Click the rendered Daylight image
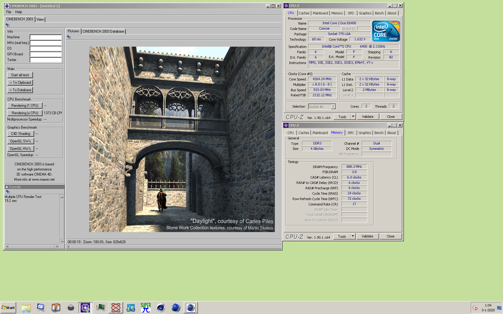The width and height of the screenshot is (503, 314). pos(182,139)
